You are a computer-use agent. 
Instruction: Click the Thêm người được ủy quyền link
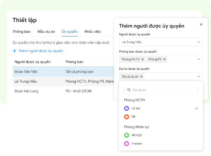click(40, 51)
